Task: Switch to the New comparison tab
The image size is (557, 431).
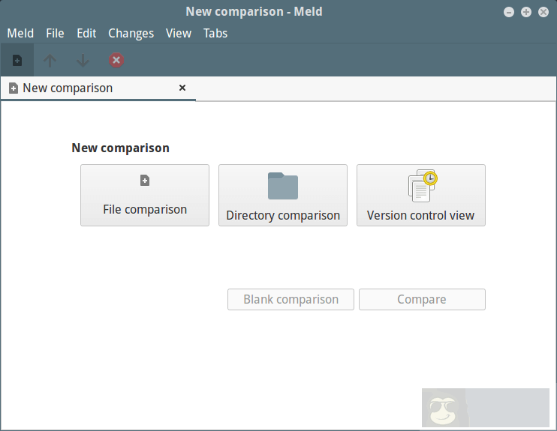Action: pos(68,88)
